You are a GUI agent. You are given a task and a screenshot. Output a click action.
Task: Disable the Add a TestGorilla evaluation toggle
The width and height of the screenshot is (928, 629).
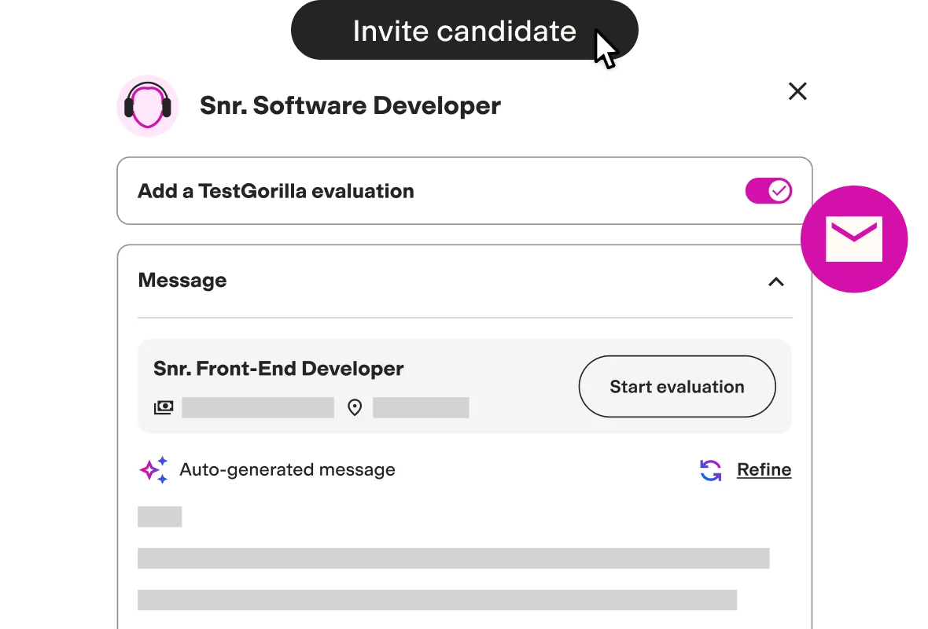pyautogui.click(x=768, y=190)
